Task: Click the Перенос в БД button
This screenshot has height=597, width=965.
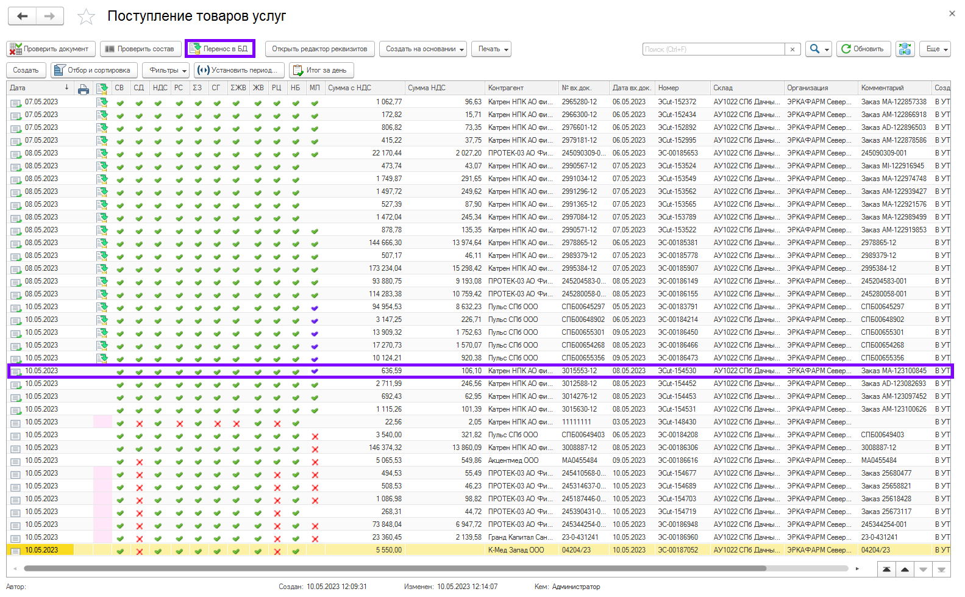Action: pyautogui.click(x=220, y=49)
